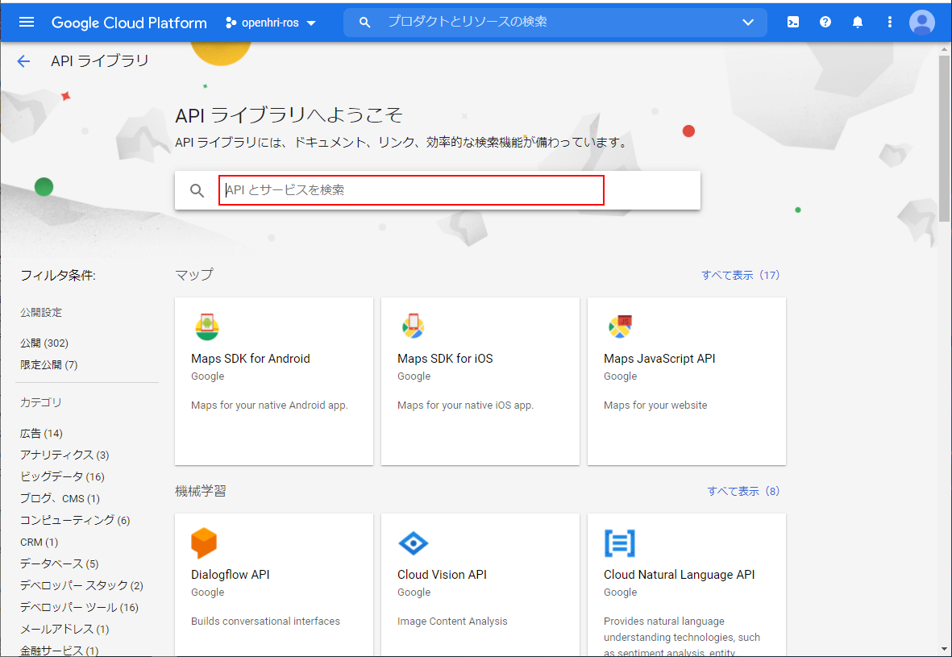Open the Cloud Vision API title
The image size is (952, 657).
(442, 575)
